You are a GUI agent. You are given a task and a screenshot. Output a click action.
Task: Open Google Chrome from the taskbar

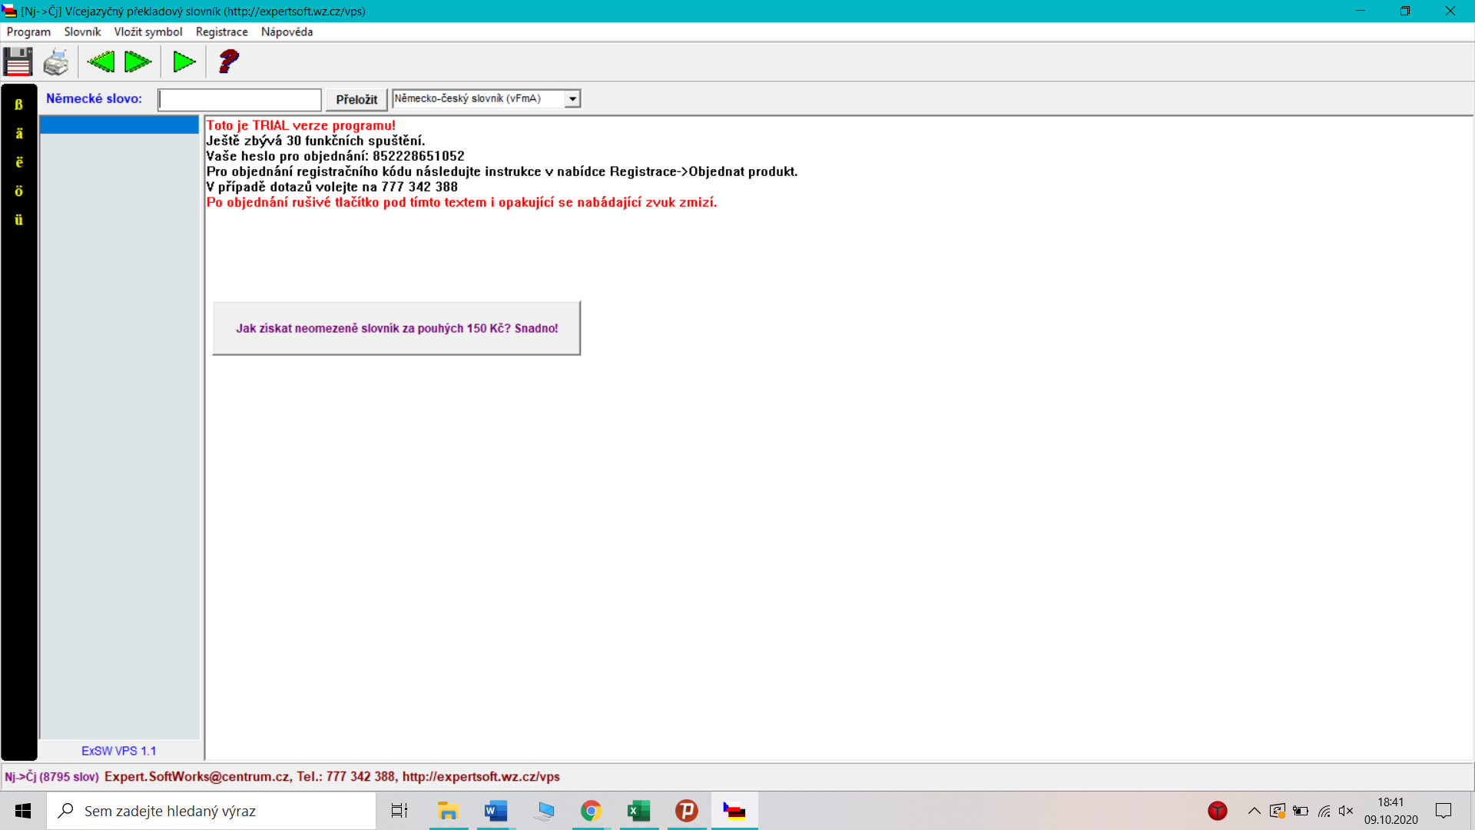591,811
